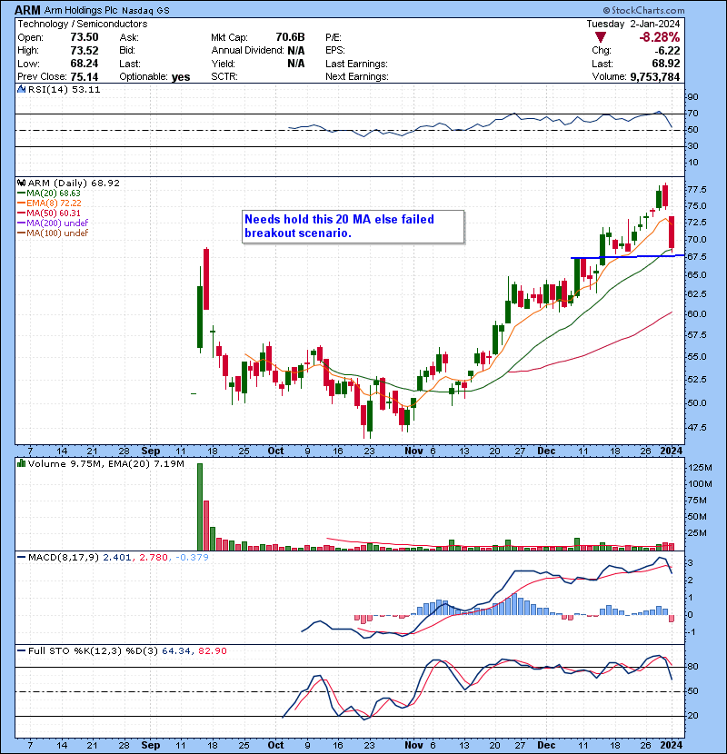The image size is (727, 754).
Task: Click the Prev Close value 75.14
Action: click(x=85, y=77)
